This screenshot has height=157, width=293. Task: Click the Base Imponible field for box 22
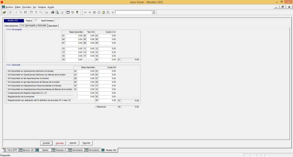[x=86, y=71]
